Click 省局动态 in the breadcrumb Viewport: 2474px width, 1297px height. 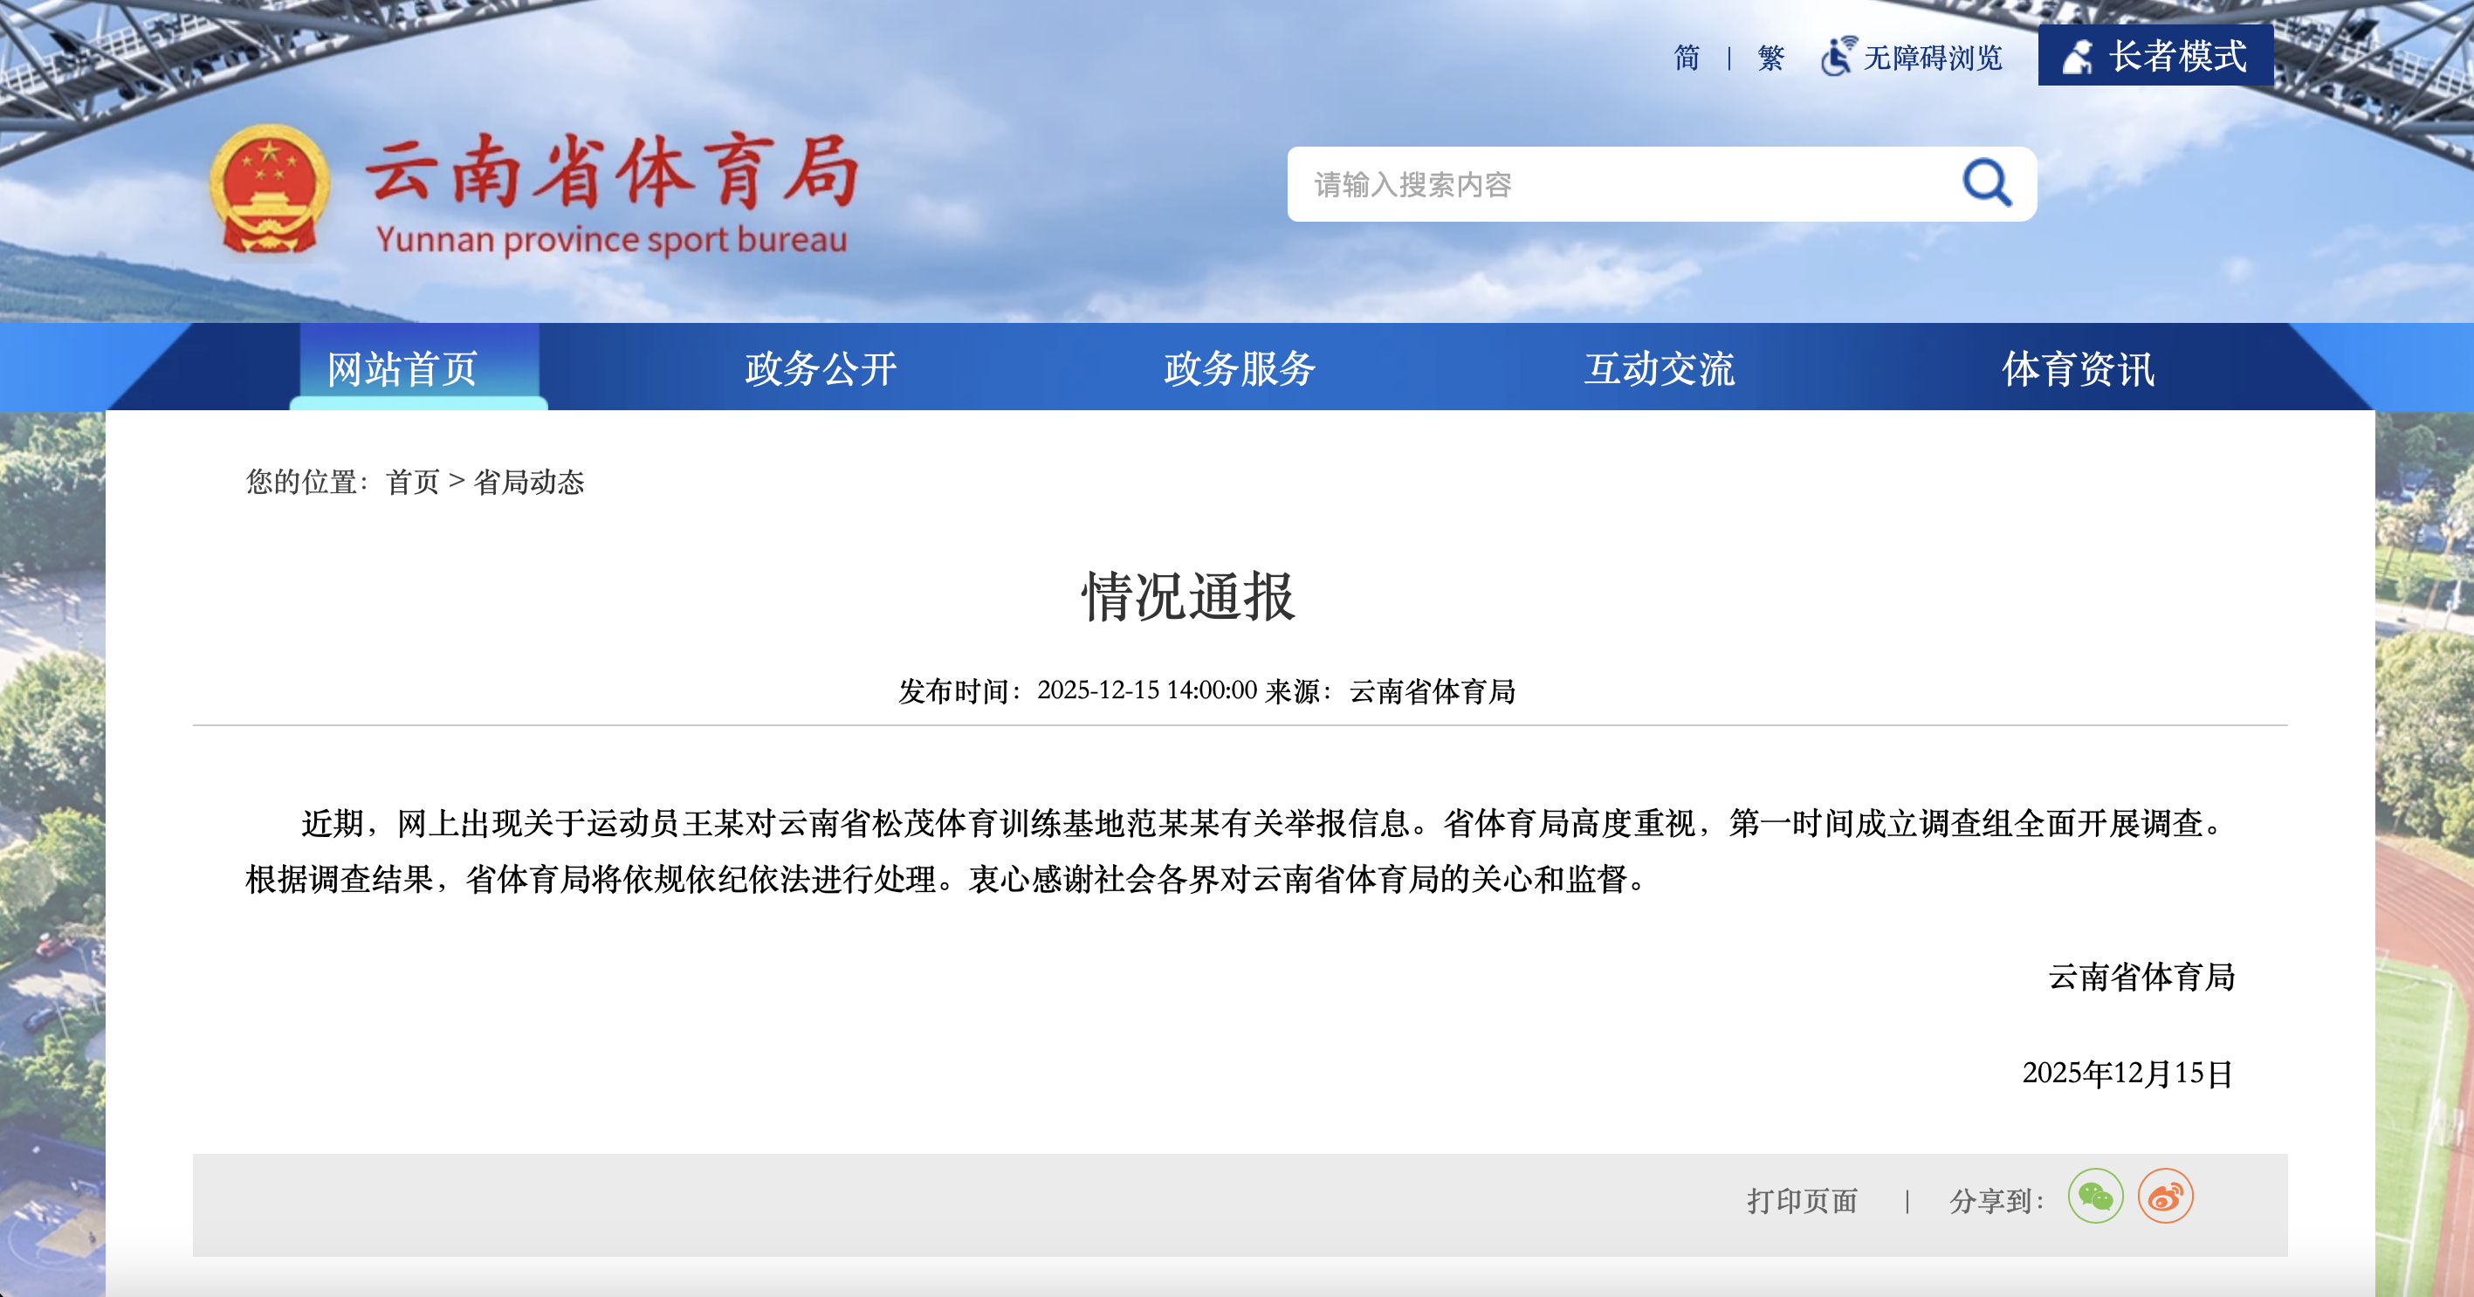pos(529,482)
